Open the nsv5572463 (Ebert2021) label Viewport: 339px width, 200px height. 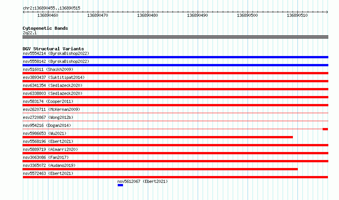[48, 173]
